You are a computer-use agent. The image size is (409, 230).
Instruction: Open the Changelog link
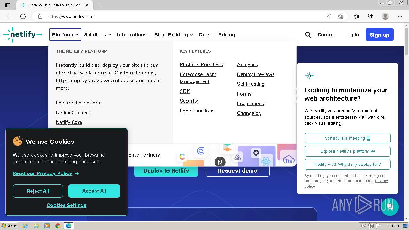(249, 113)
